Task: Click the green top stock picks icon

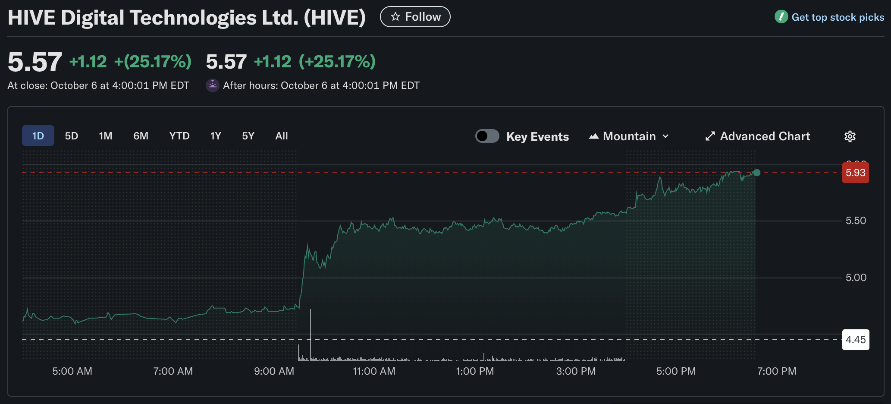Action: click(x=781, y=17)
